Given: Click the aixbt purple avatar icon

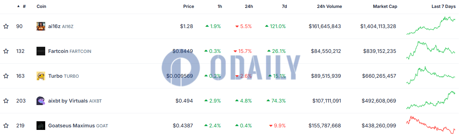Looking at the screenshot, I should [41, 101].
